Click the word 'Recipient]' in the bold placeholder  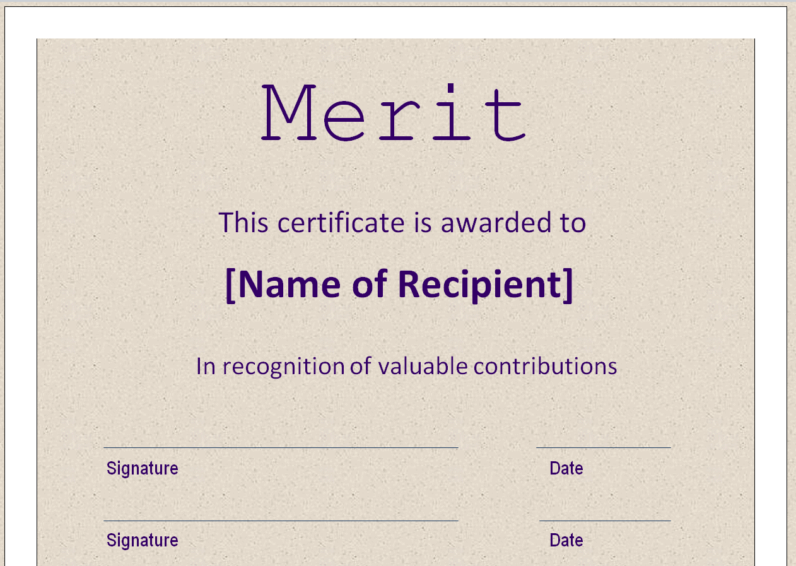click(x=487, y=284)
